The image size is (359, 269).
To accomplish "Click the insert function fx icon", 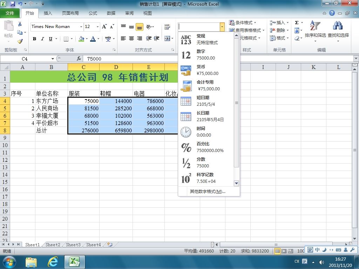I will [x=79, y=59].
